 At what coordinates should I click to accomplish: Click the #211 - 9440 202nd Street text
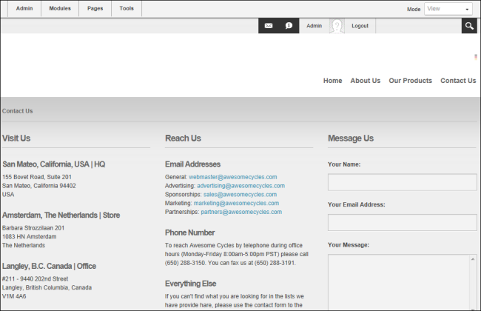[35, 278]
